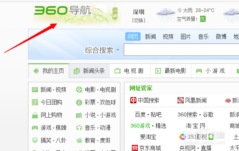Viewport: 239px width, 151px height.
Task: Click the 凤凰新闻 phoenix logo icon
Action: (181, 100)
